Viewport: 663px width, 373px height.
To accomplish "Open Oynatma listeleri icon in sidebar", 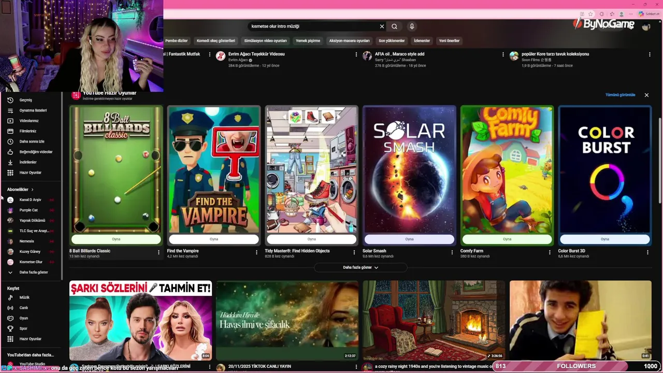I will coord(10,110).
